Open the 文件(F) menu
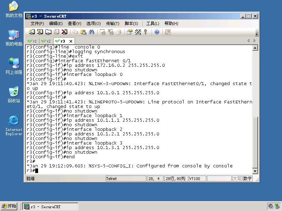This screenshot has height=211, width=282. tap(37, 24)
